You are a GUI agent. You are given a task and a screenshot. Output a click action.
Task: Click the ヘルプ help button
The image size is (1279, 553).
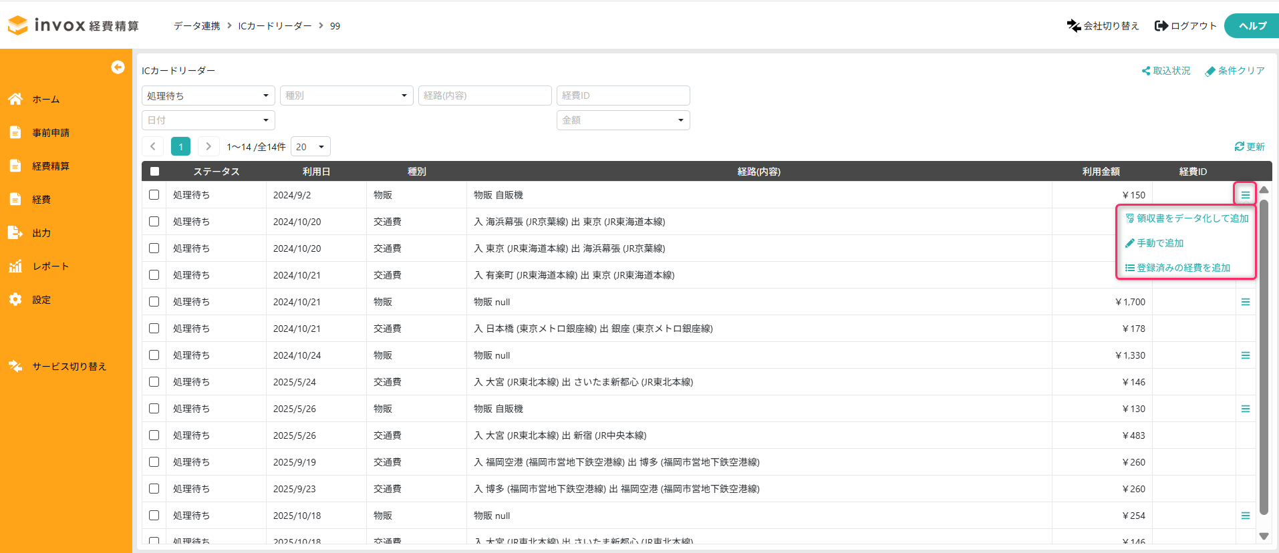[x=1252, y=26]
